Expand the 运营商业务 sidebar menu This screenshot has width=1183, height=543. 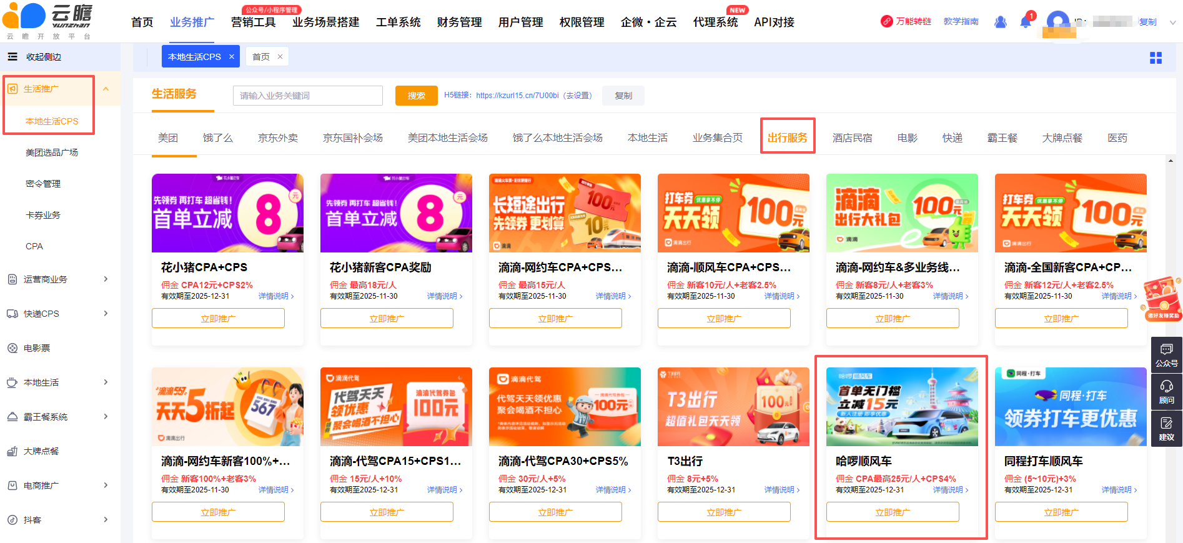pyautogui.click(x=106, y=279)
